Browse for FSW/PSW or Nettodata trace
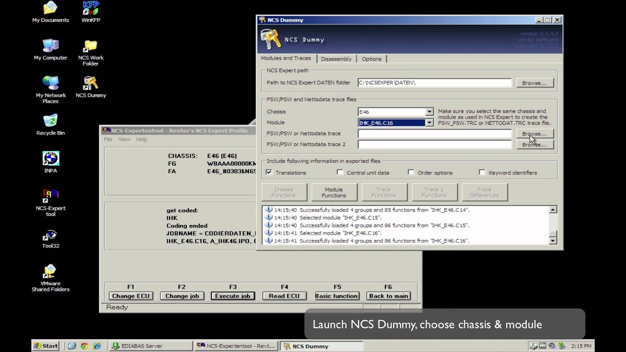Viewport: 626px width, 352px height. pyautogui.click(x=535, y=133)
